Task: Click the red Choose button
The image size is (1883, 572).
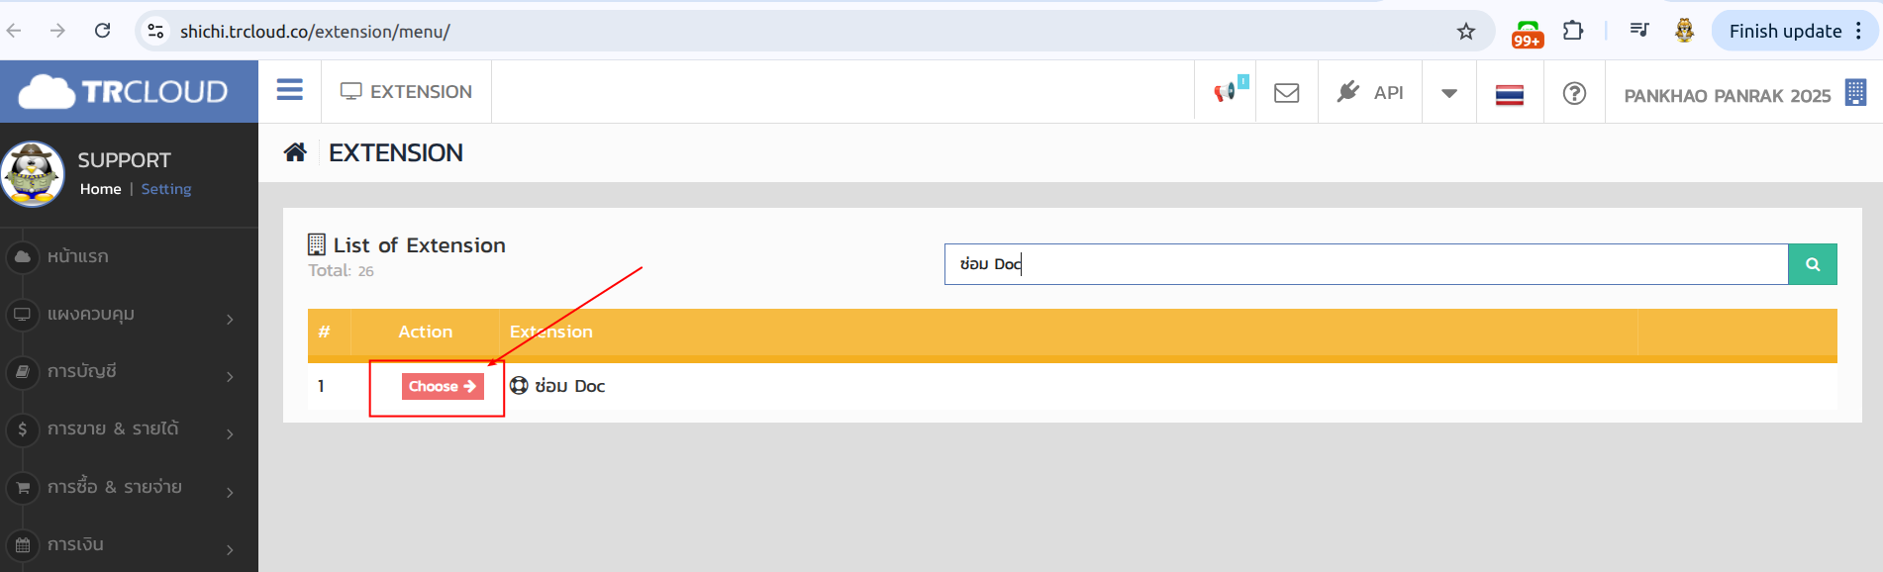Action: [x=443, y=386]
